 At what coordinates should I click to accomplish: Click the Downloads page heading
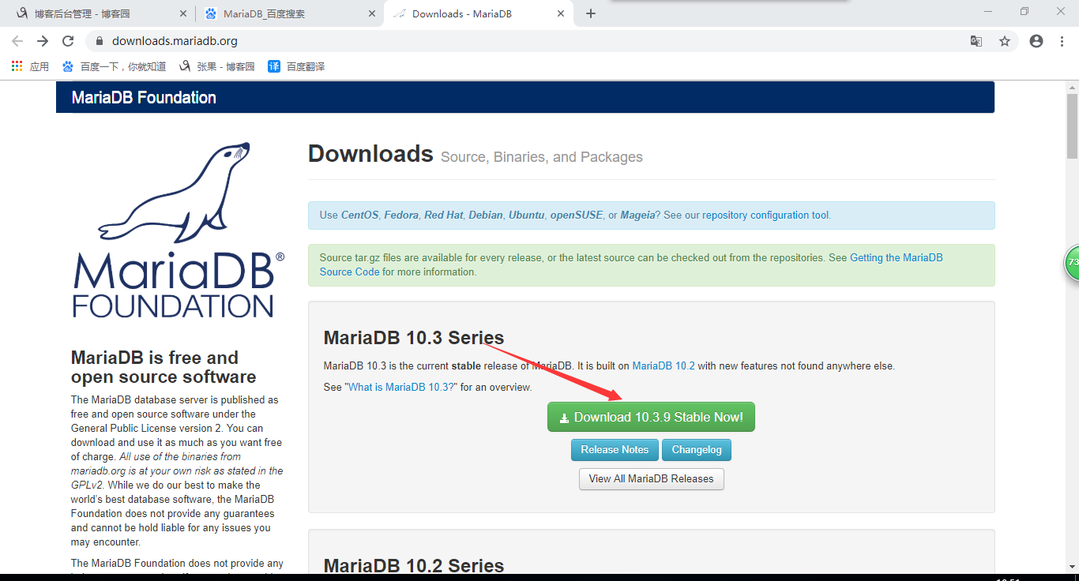(370, 153)
